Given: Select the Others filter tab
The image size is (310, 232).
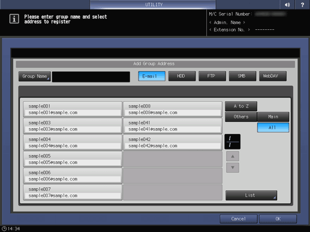Looking at the screenshot, I should click(x=241, y=117).
